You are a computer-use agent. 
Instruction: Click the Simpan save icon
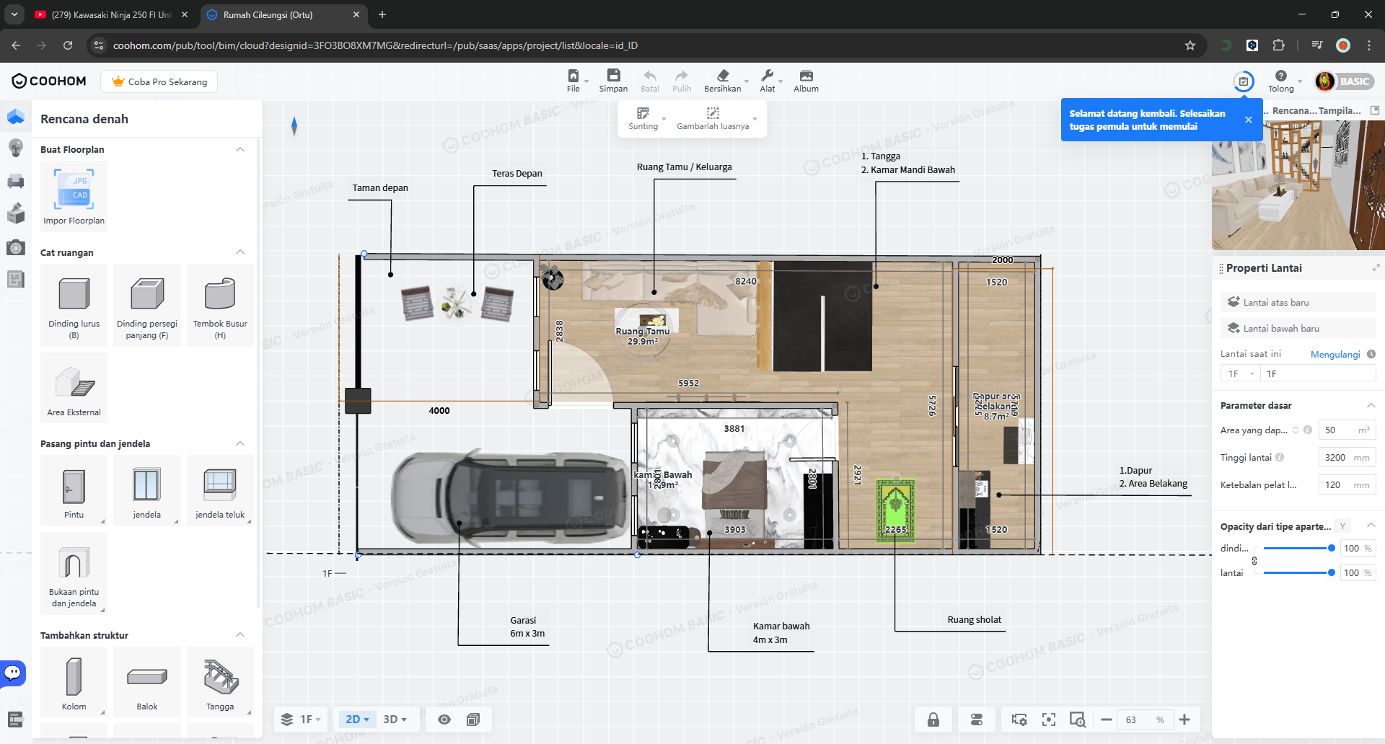pyautogui.click(x=612, y=76)
